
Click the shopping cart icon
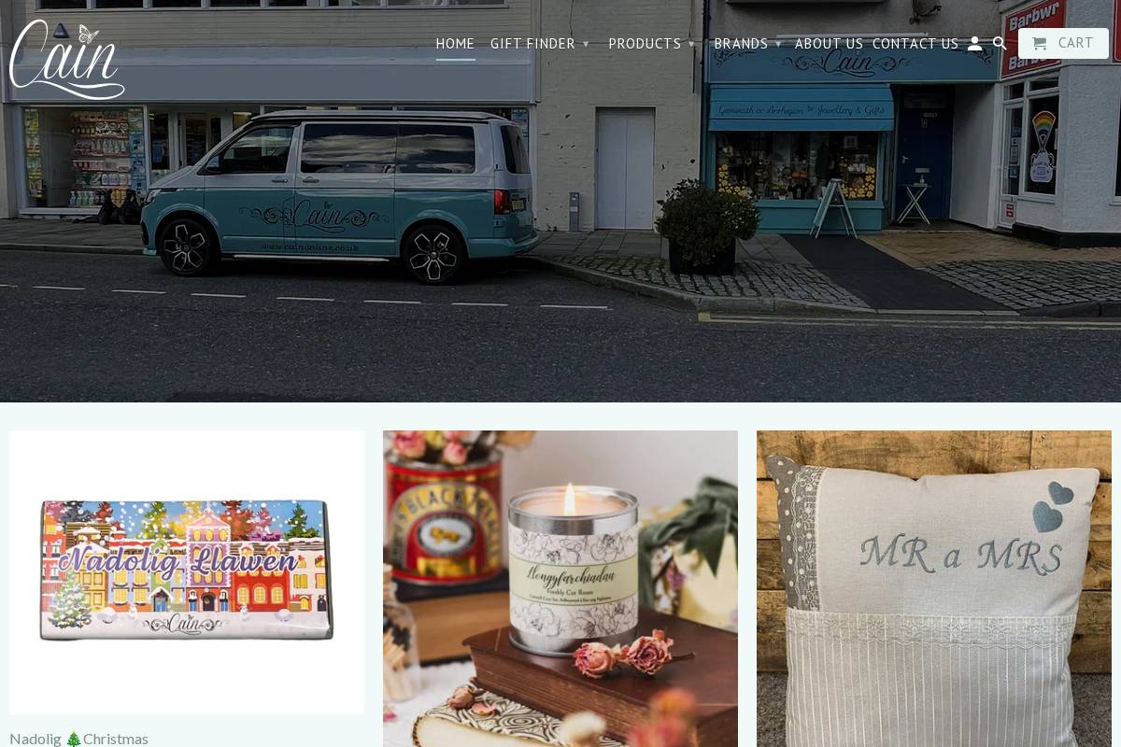pyautogui.click(x=1040, y=44)
